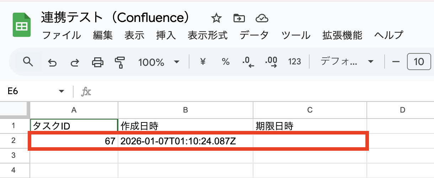Open the データ menu

[254, 35]
